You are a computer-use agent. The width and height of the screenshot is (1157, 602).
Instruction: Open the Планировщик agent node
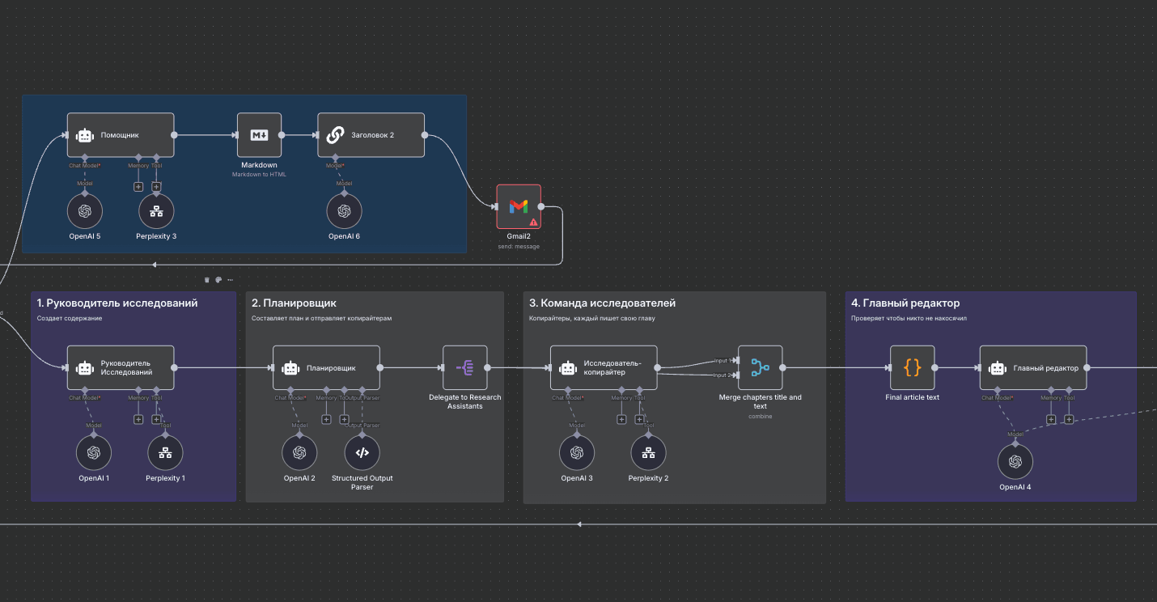click(x=326, y=367)
